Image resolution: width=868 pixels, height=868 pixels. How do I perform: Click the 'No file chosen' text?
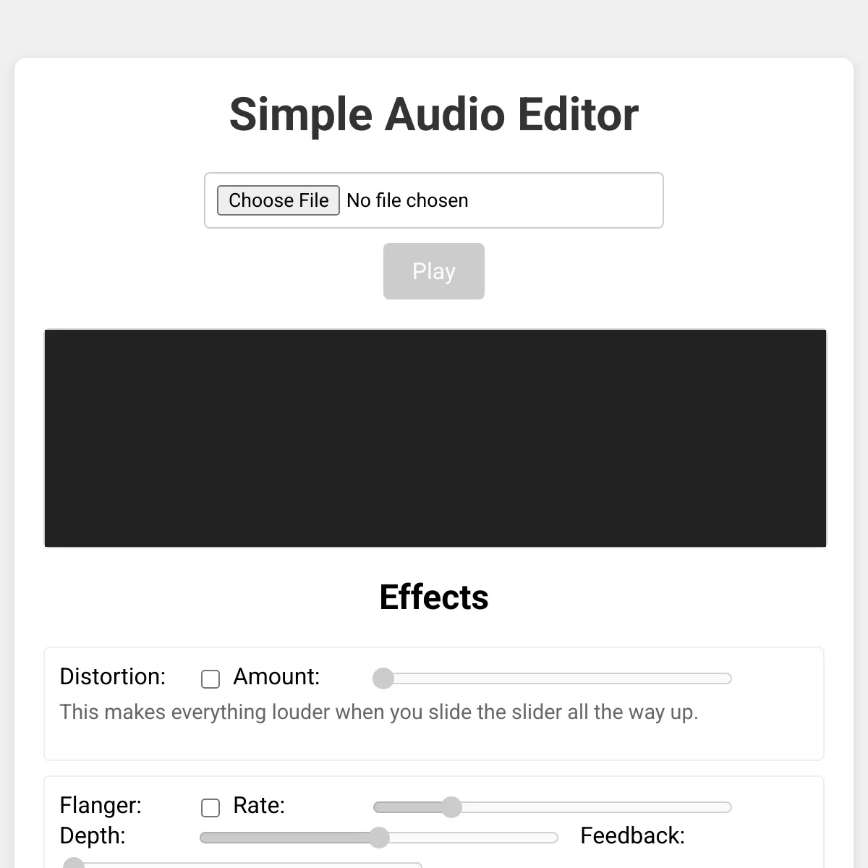[407, 200]
